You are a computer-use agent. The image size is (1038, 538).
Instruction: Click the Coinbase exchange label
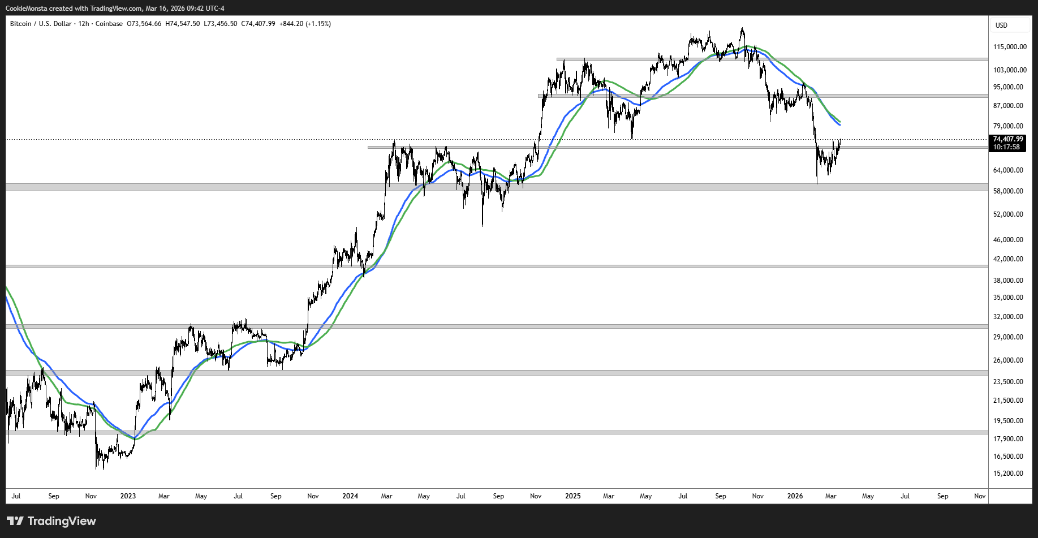coord(109,24)
